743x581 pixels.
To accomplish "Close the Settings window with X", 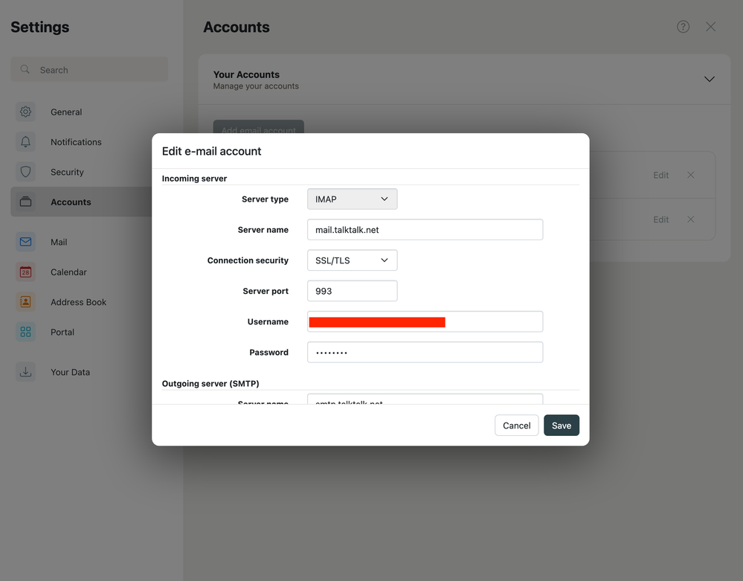I will pyautogui.click(x=710, y=27).
